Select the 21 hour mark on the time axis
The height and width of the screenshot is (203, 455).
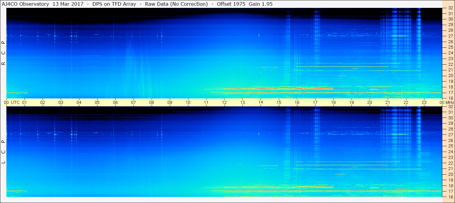[388, 102]
